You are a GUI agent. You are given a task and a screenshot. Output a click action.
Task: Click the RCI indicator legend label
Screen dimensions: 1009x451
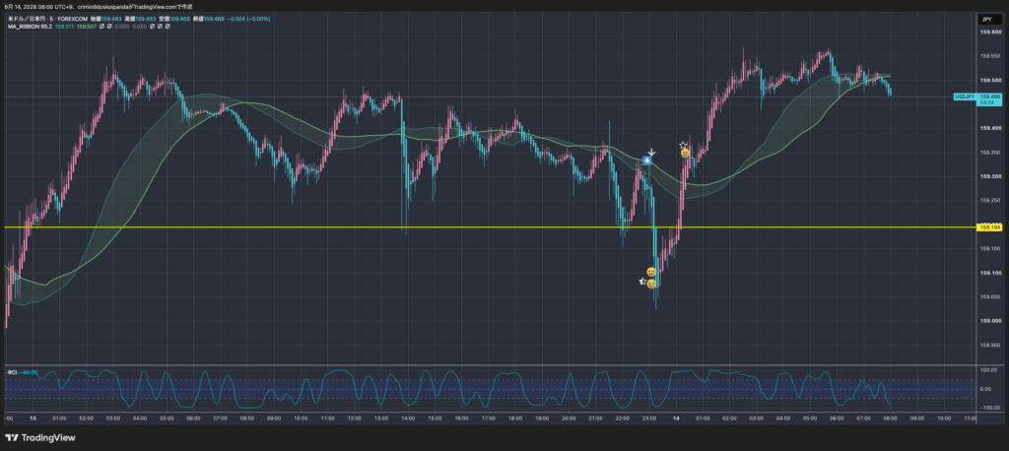(x=12, y=372)
